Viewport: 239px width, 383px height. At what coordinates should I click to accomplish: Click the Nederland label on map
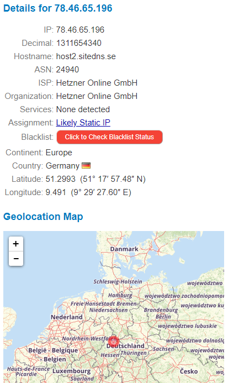click(67, 317)
